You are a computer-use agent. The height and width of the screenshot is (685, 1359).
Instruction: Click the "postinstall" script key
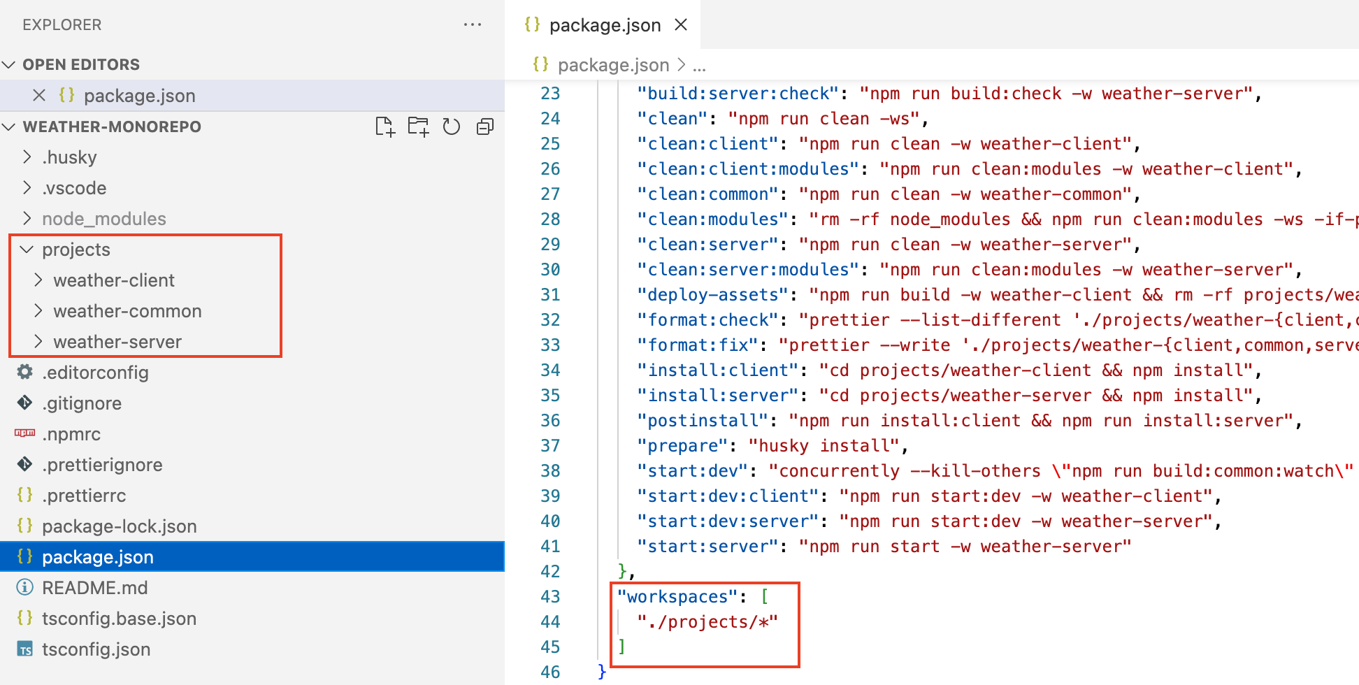[703, 420]
